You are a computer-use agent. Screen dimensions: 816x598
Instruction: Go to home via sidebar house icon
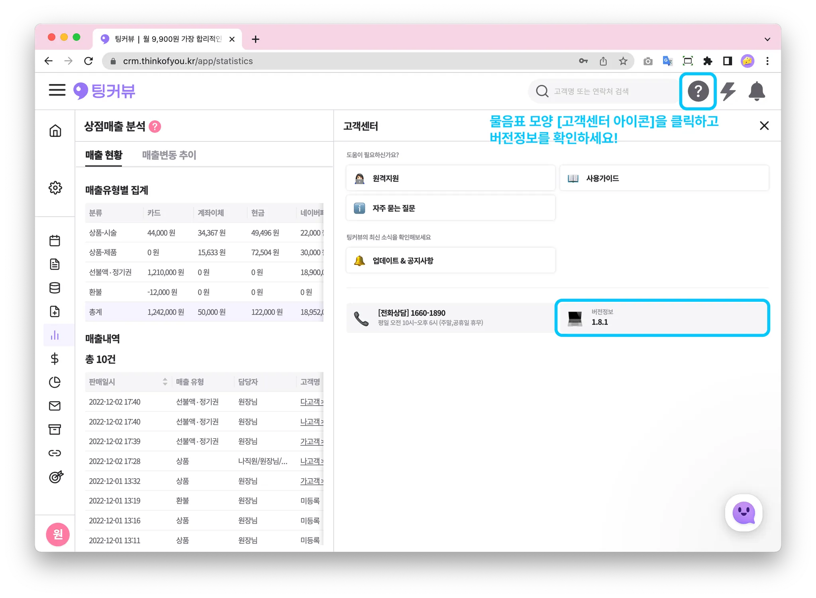click(55, 131)
